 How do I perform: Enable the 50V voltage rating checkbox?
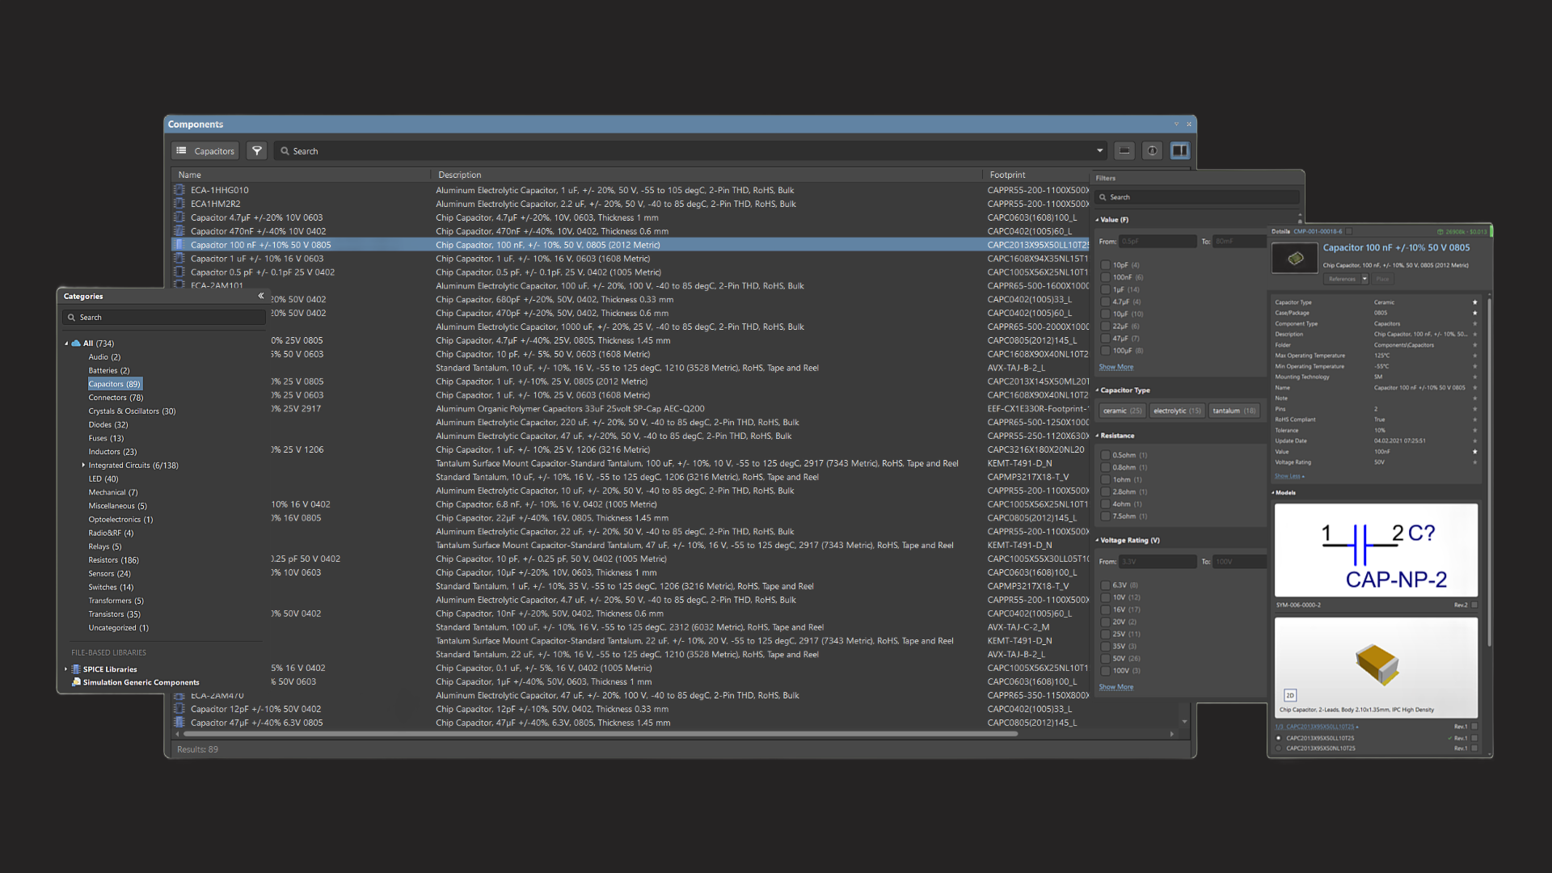pos(1105,659)
